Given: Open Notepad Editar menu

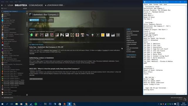Looking at the screenshot, I should [x=151, y=4].
